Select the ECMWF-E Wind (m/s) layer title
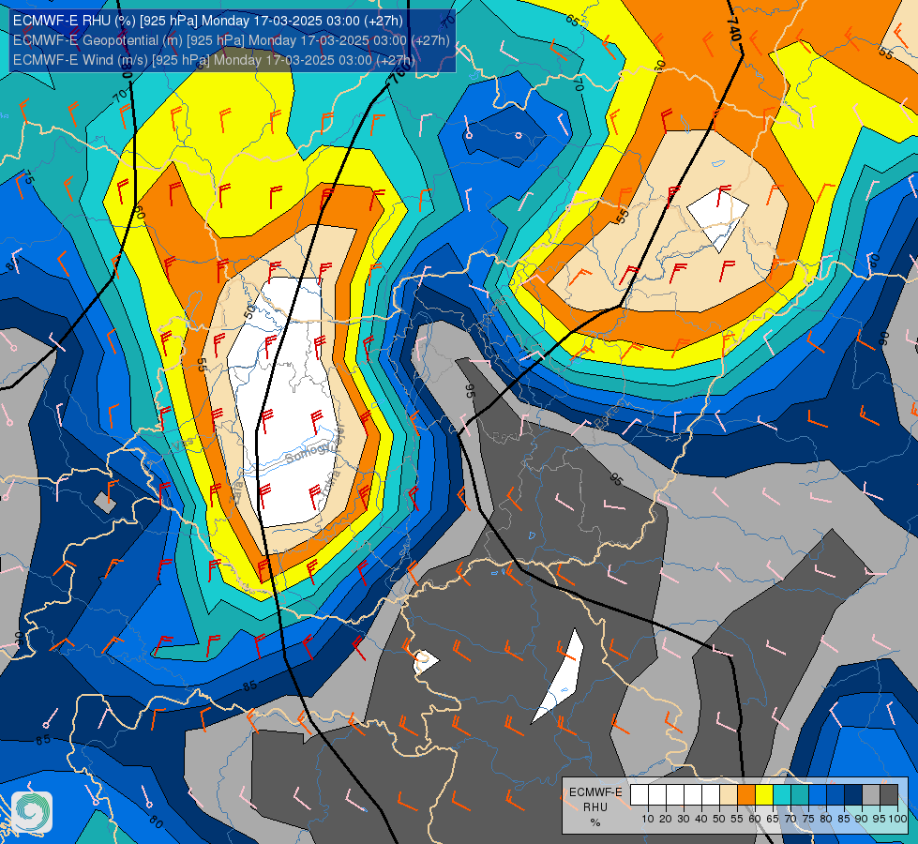Viewport: 918px width, 844px height. tap(214, 60)
